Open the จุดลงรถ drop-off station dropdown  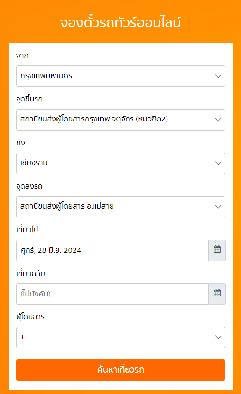[121, 207]
